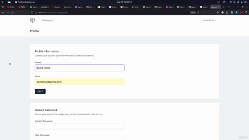The height and width of the screenshot is (140, 249).
Task: Switch to the Clean Au tab
Action: point(68,7)
